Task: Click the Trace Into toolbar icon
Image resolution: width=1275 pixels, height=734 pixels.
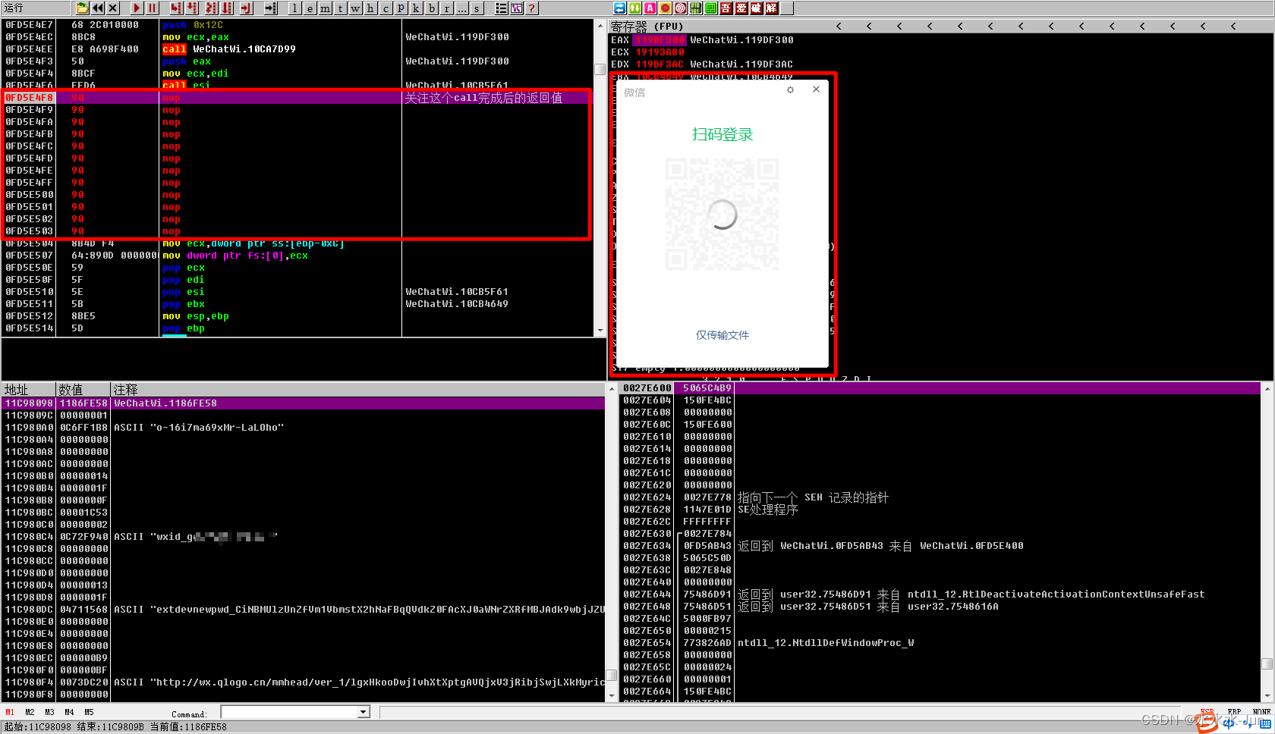Action: point(211,8)
